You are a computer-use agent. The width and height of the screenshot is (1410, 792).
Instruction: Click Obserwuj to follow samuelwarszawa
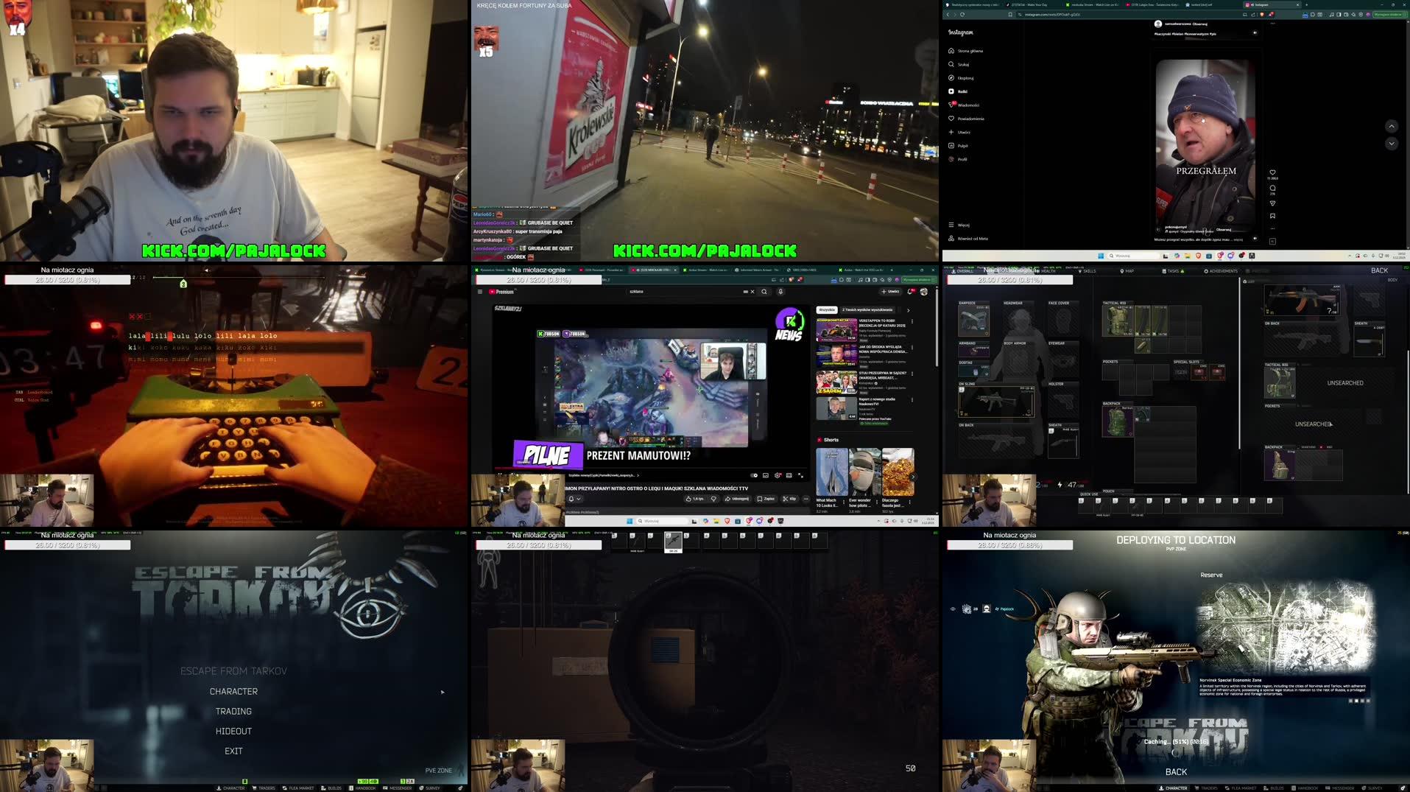pyautogui.click(x=1200, y=24)
